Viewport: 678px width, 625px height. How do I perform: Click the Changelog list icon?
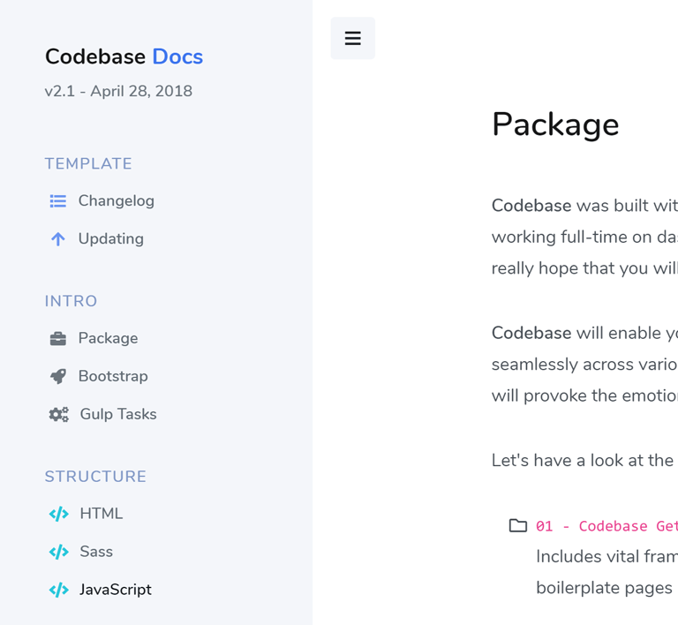(x=58, y=201)
